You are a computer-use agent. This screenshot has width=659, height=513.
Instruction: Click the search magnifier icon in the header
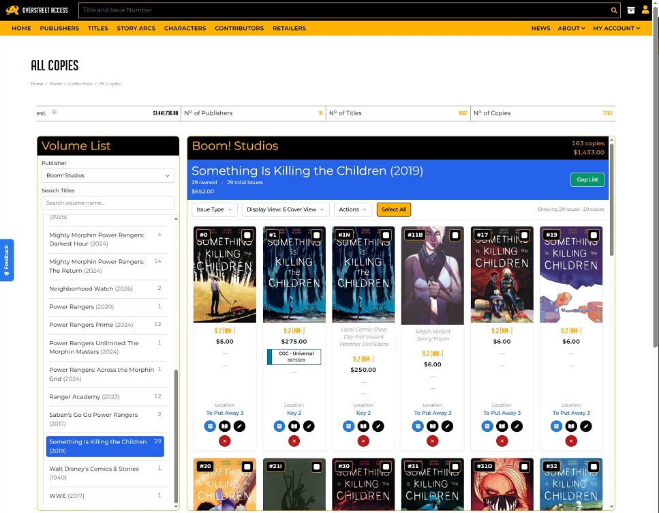click(613, 10)
